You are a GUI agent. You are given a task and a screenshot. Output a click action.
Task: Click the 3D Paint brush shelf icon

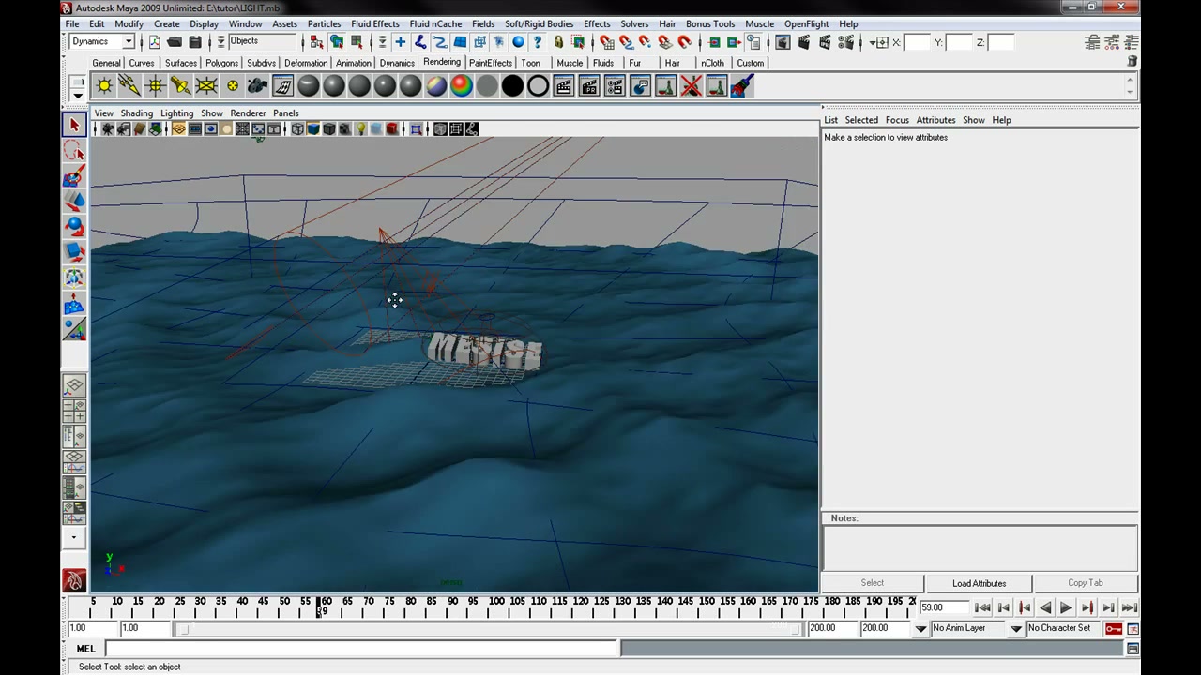pyautogui.click(x=742, y=86)
